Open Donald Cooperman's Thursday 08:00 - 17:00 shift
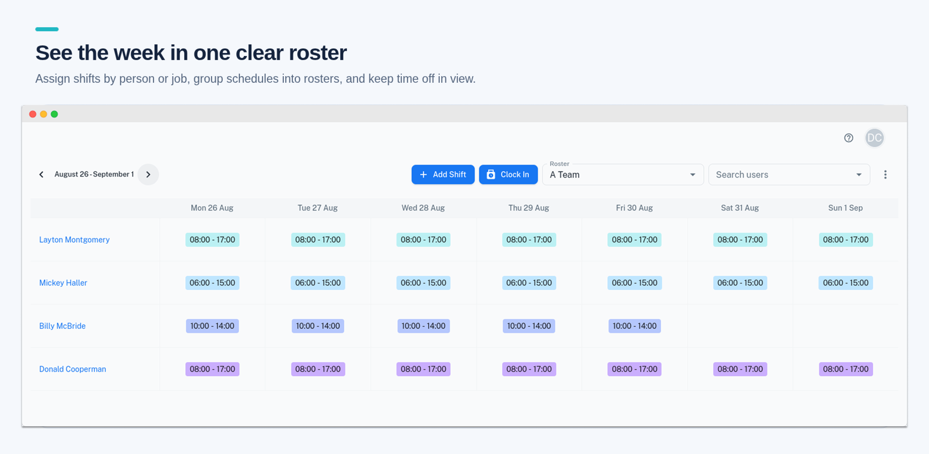Image resolution: width=929 pixels, height=454 pixels. pyautogui.click(x=529, y=369)
